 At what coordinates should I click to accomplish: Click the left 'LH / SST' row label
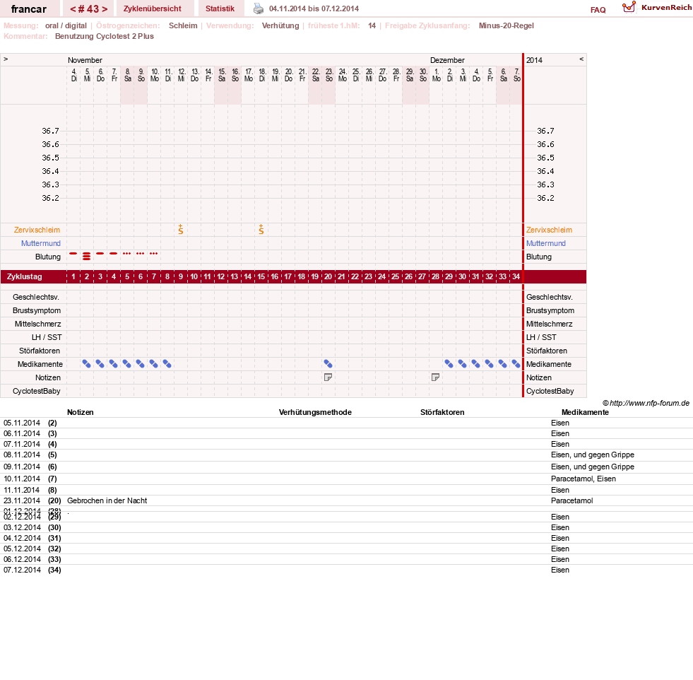click(47, 337)
